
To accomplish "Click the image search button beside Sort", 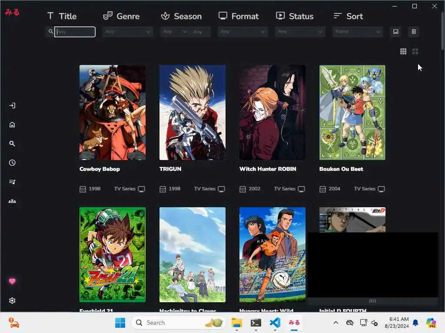I will [x=395, y=31].
